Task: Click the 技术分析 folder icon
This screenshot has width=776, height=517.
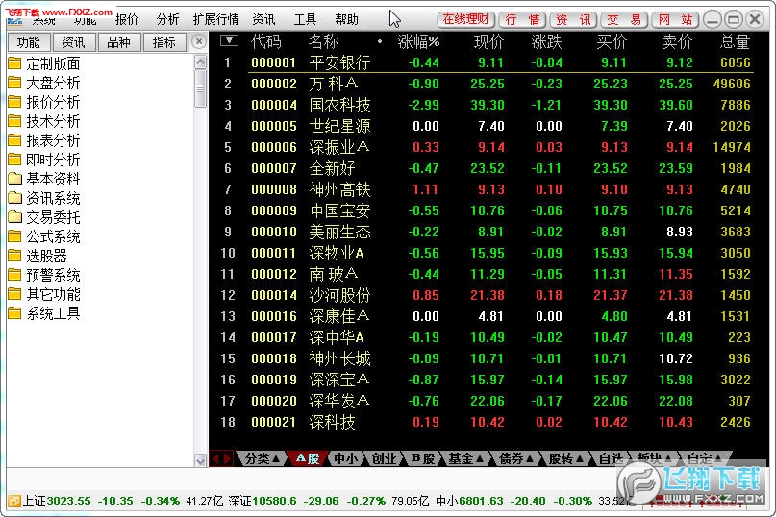Action: (14, 121)
